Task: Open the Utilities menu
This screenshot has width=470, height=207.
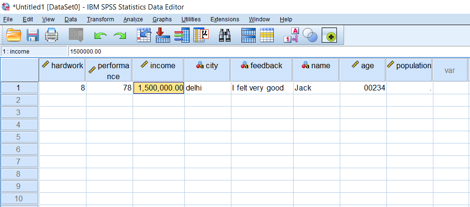Action: coord(191,19)
